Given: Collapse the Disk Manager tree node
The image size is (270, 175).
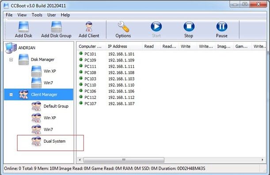Looking at the screenshot, I should [11, 60].
